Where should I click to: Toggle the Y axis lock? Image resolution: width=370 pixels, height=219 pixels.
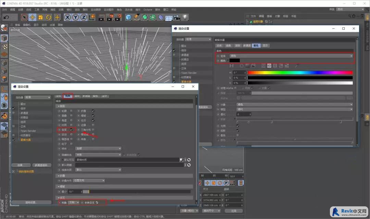coord(76,17)
